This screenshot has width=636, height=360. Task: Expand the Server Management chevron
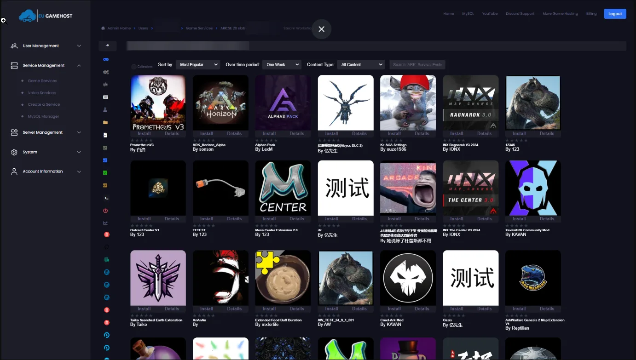[79, 132]
